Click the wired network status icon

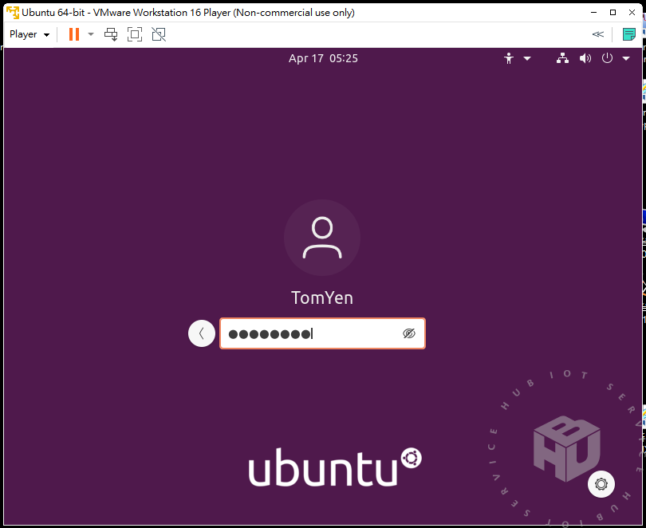pyautogui.click(x=562, y=58)
